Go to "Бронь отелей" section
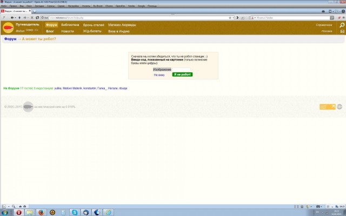The image size is (346, 216). tap(94, 25)
